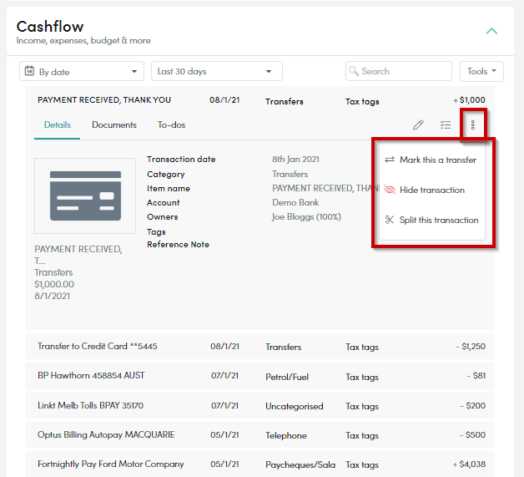Open BP Hawthorn 458854 AUST transaction
524x477 pixels.
tap(259, 376)
